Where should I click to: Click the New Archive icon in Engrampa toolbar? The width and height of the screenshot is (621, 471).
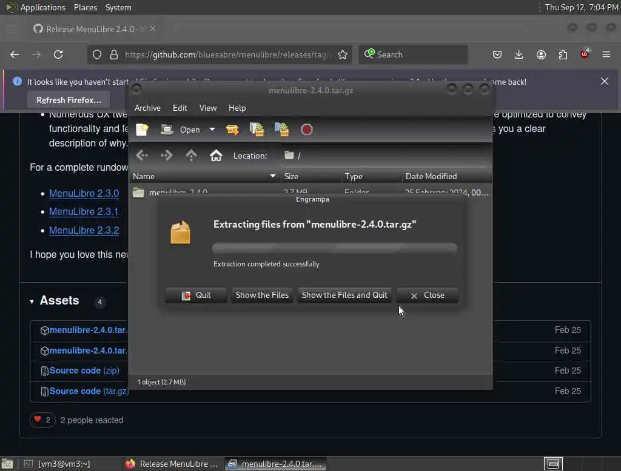[x=142, y=130]
